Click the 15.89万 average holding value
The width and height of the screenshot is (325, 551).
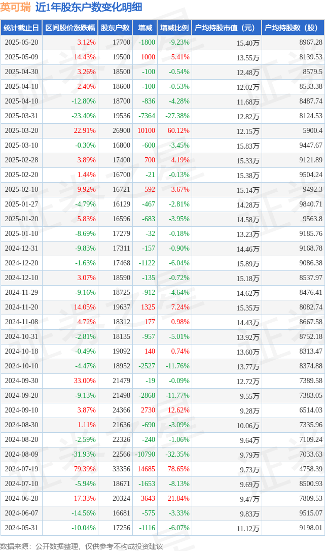pos(248,263)
